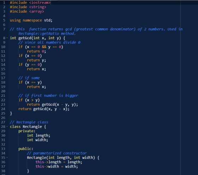Click the 'return y;' statement
Screen dimensions: 198x175
(36, 60)
